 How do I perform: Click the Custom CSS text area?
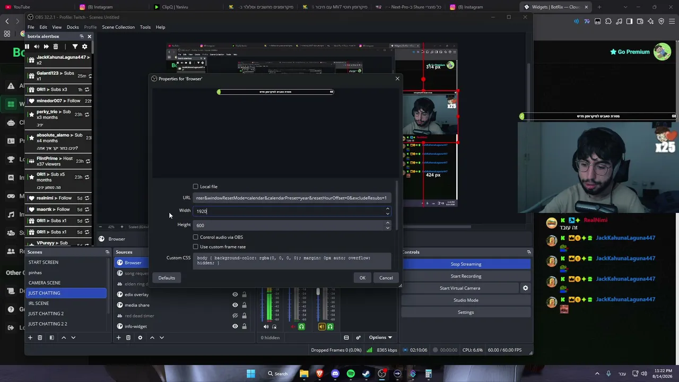pos(292,261)
